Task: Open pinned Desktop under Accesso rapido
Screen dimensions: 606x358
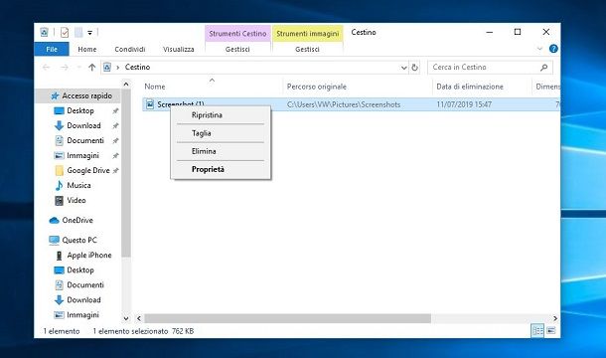Action: 80,110
